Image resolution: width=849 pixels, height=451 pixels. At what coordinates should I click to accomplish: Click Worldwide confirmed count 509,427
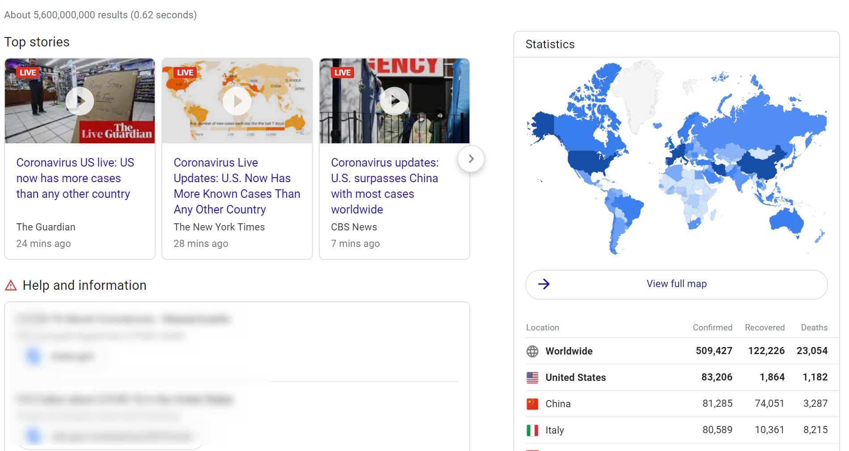tap(714, 351)
